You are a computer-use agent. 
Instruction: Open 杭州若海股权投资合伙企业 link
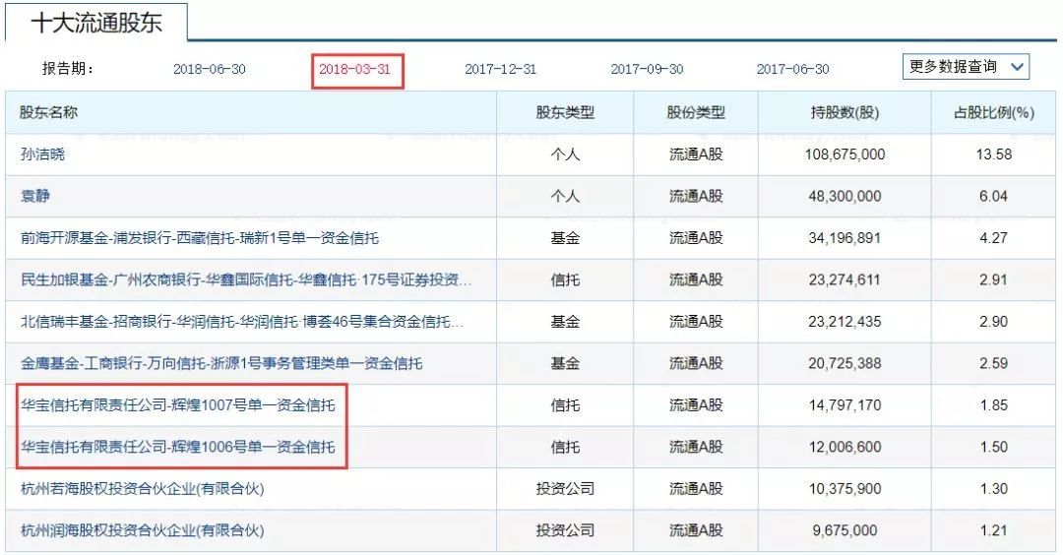pos(143,489)
